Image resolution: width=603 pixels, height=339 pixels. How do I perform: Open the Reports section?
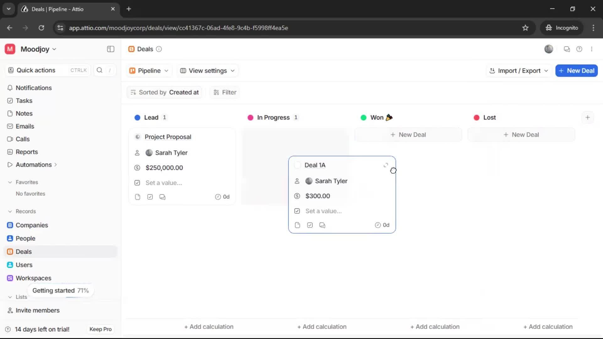pyautogui.click(x=26, y=152)
